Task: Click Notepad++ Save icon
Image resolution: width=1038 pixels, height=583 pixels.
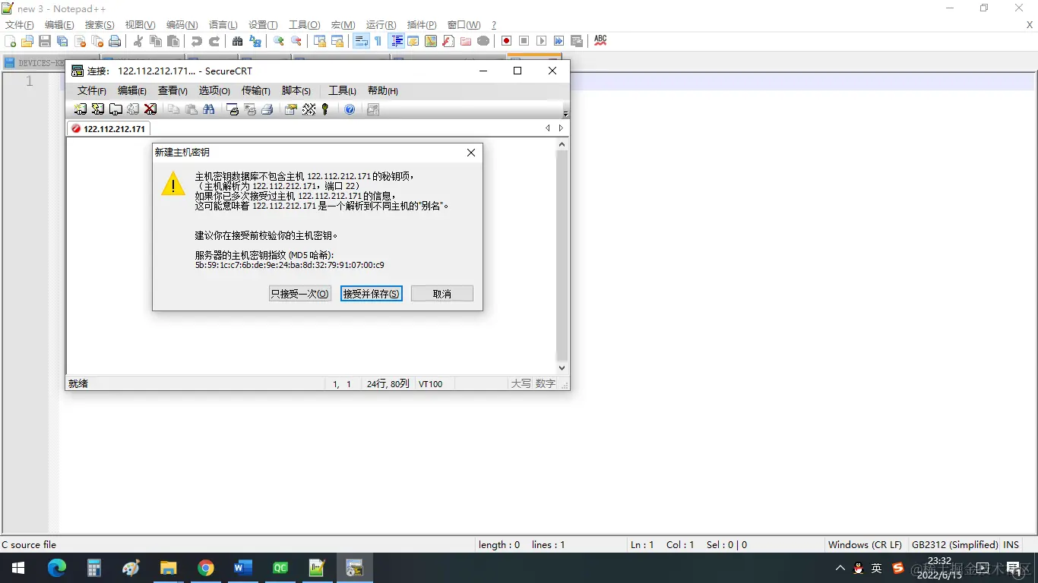Action: point(45,41)
